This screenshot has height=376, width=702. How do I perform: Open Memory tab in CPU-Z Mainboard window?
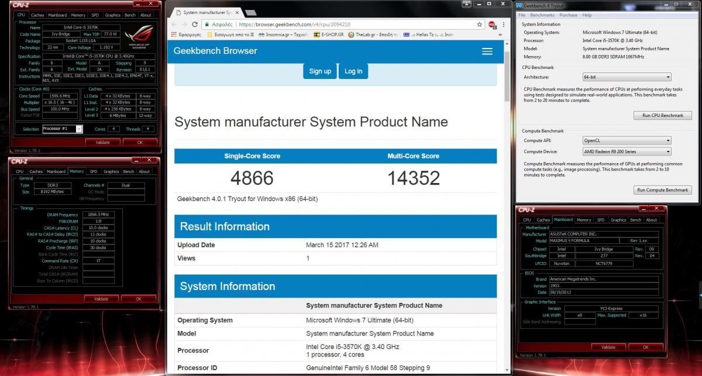(584, 220)
